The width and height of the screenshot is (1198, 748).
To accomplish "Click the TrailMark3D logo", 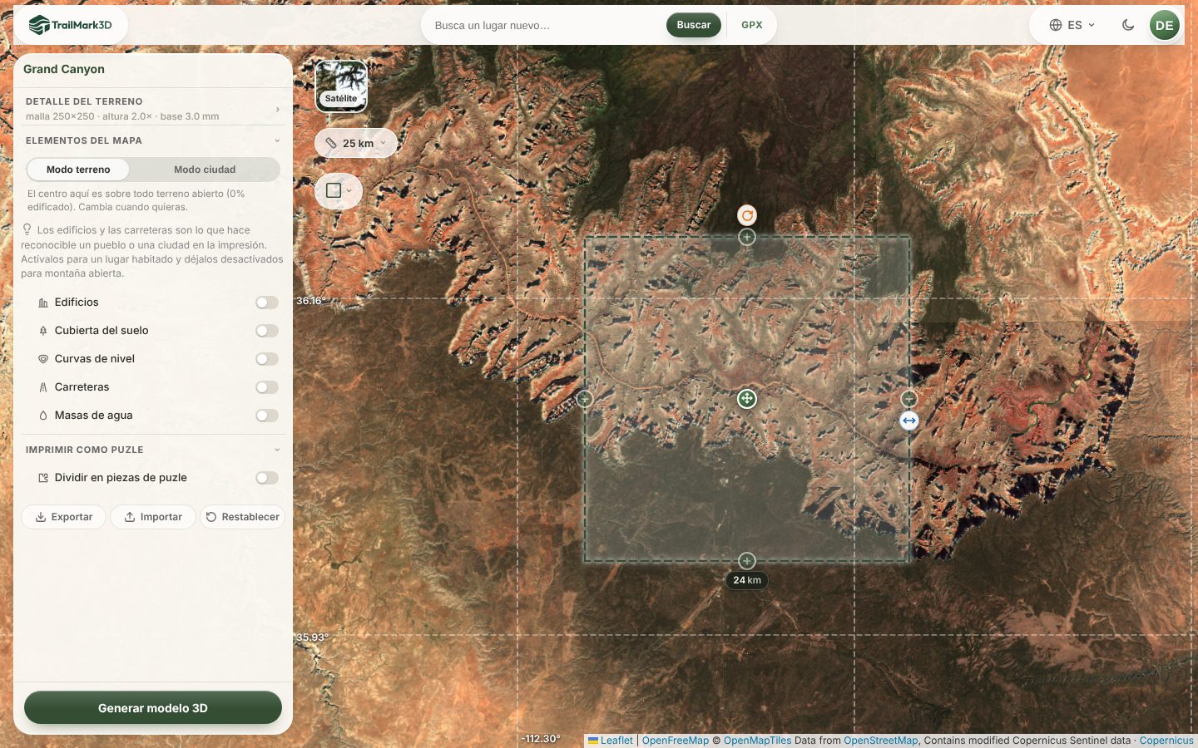I will point(71,25).
